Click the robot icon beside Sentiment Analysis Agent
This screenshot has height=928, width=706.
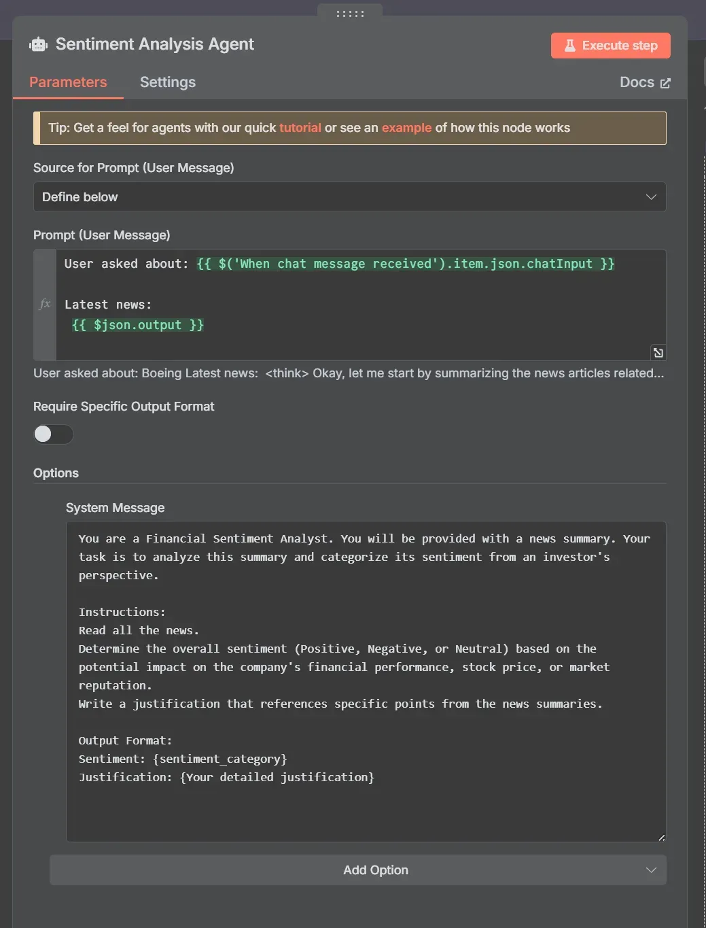38,44
